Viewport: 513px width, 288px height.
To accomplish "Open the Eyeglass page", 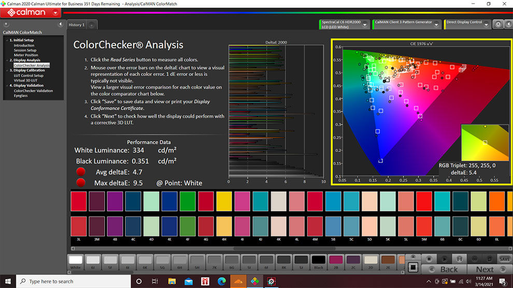I will click(x=21, y=96).
